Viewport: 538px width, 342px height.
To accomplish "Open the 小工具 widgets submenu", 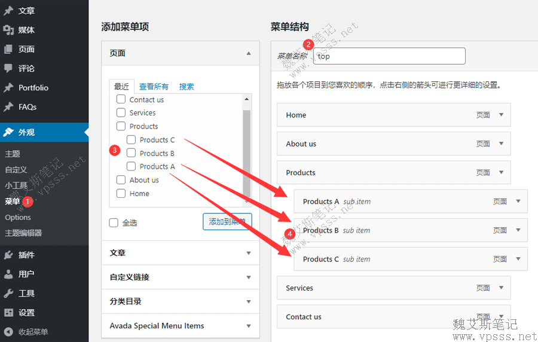I will [16, 185].
